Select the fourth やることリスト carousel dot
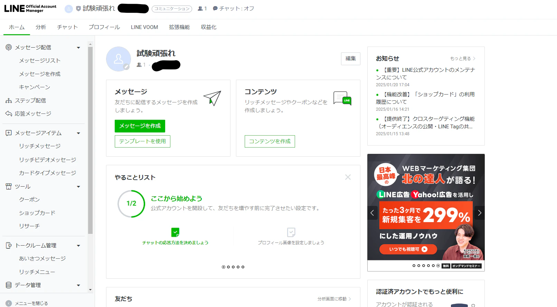The image size is (557, 307). point(238,267)
